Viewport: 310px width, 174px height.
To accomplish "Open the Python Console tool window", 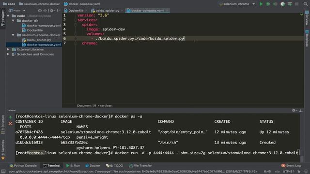I will point(23,166).
